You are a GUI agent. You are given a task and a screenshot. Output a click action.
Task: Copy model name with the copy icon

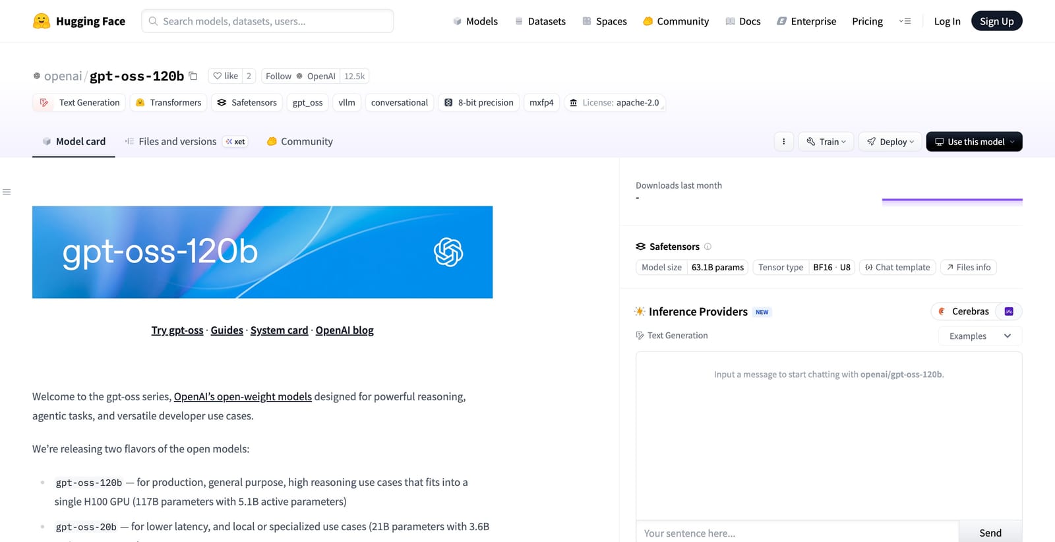click(193, 76)
